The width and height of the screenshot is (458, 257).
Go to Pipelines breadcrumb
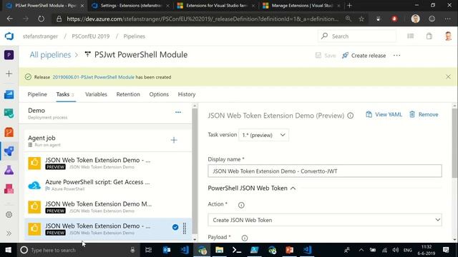coord(134,36)
